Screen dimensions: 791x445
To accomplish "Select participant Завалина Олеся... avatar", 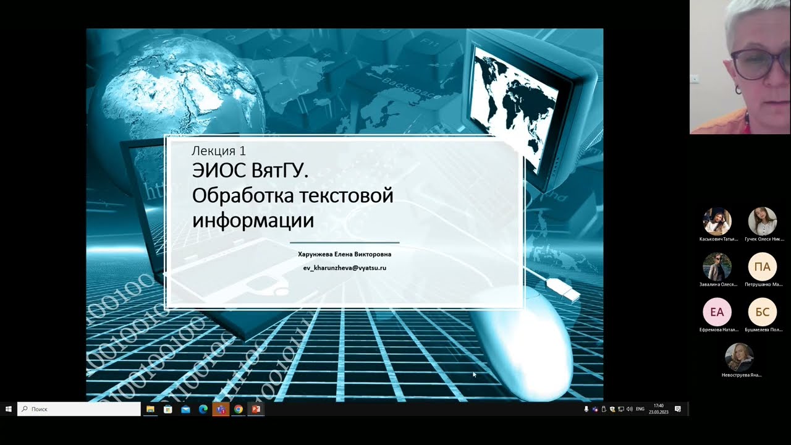I will pos(717,267).
